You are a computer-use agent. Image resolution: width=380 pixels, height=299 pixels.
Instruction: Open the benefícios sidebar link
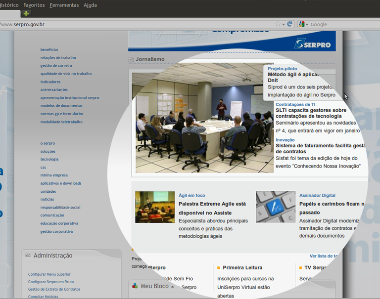point(49,49)
